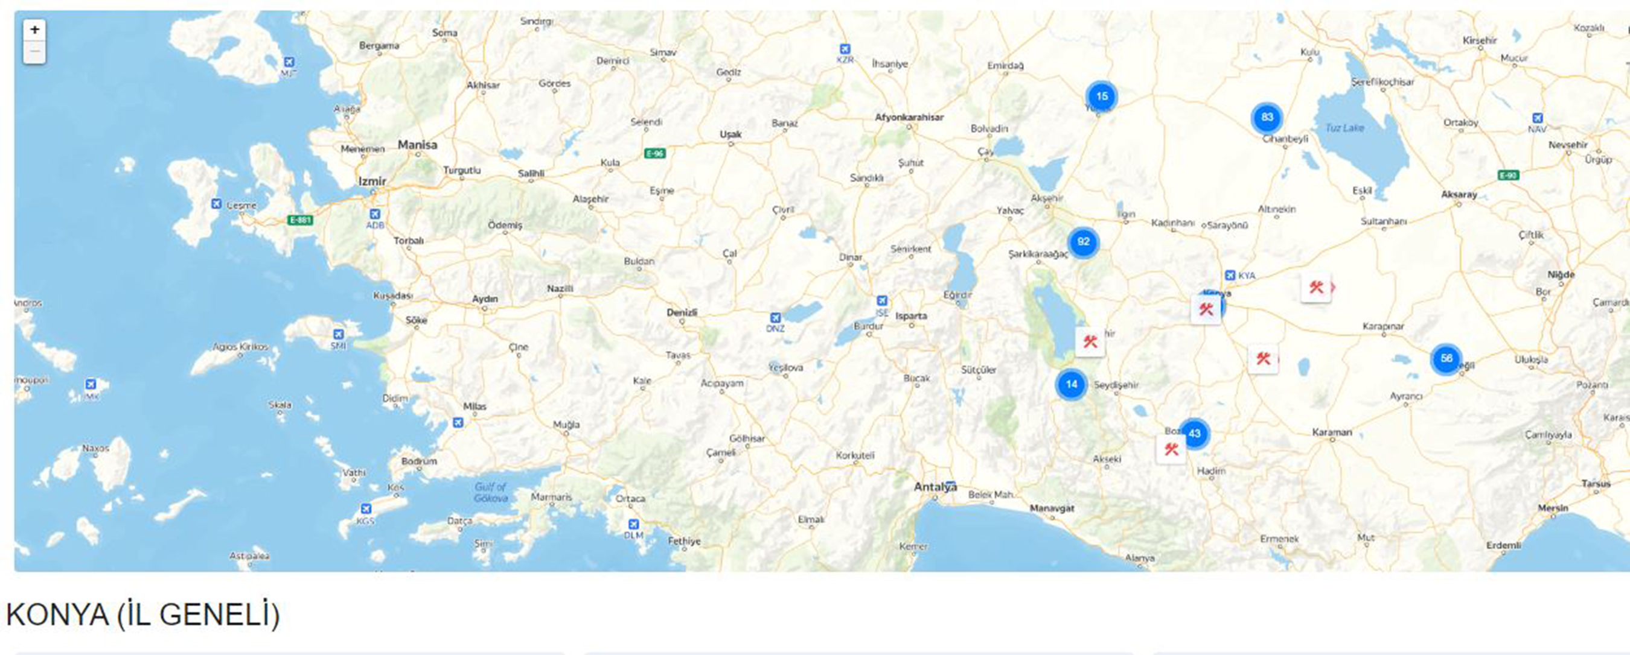Click the KYA airport icon
This screenshot has height=655, width=1630.
[x=1230, y=276]
